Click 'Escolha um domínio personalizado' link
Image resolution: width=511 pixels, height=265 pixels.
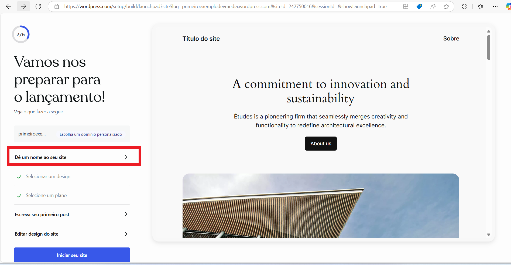pos(91,134)
